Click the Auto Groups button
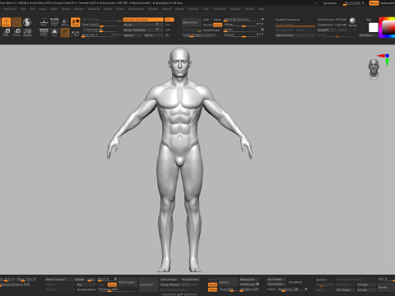Image resolution: width=395 pixels, height=296 pixels. [169, 280]
